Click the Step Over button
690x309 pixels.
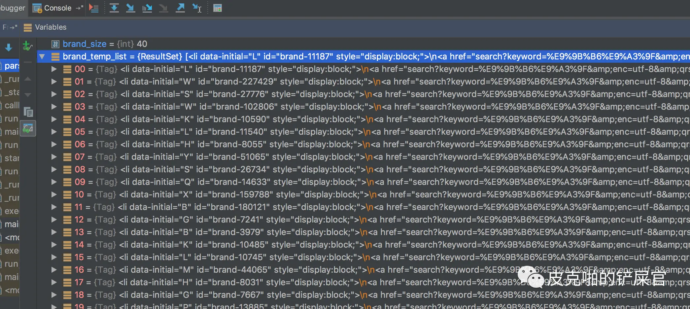114,8
